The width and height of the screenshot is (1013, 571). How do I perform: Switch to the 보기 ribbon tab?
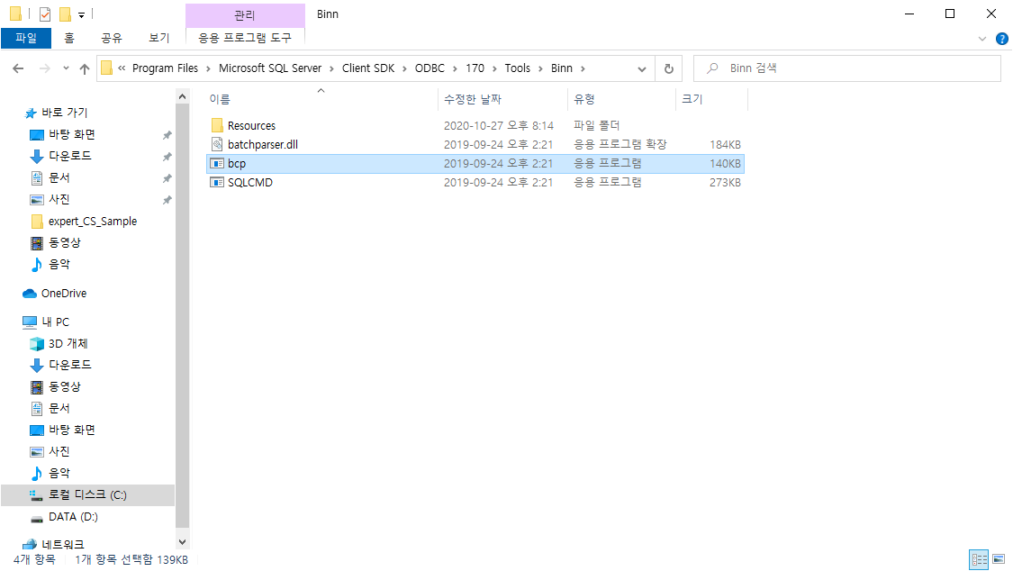click(x=158, y=38)
